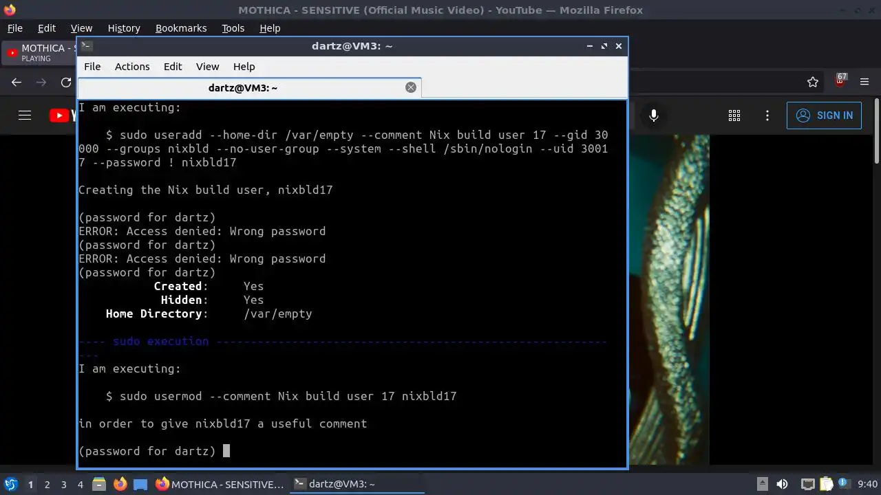Go back in Firefox

17,82
